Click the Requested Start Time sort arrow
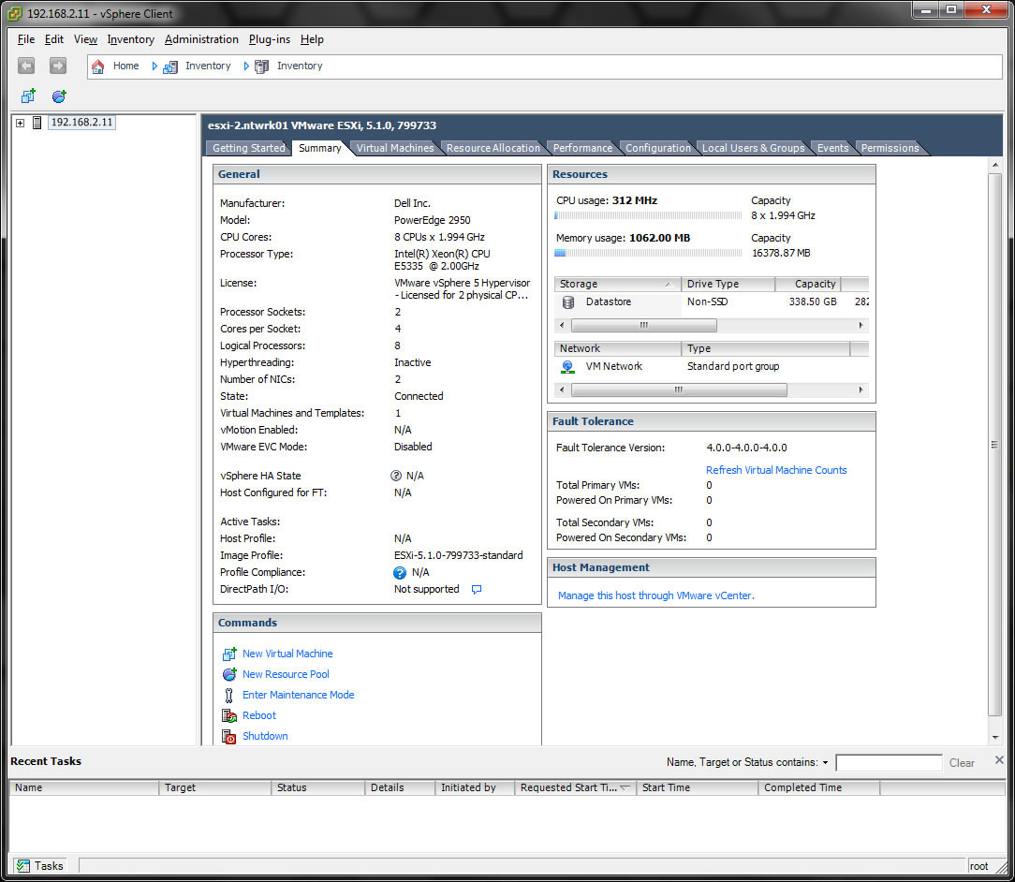1015x882 pixels. 625,787
